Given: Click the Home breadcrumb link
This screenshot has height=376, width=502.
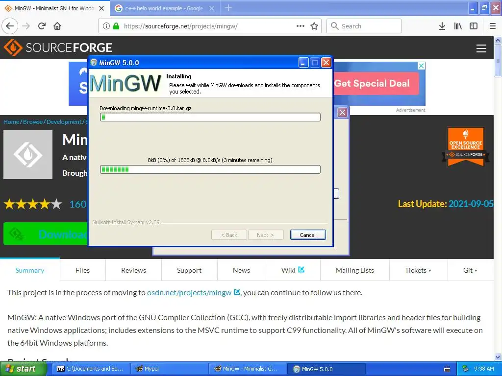Looking at the screenshot, I should (x=11, y=122).
